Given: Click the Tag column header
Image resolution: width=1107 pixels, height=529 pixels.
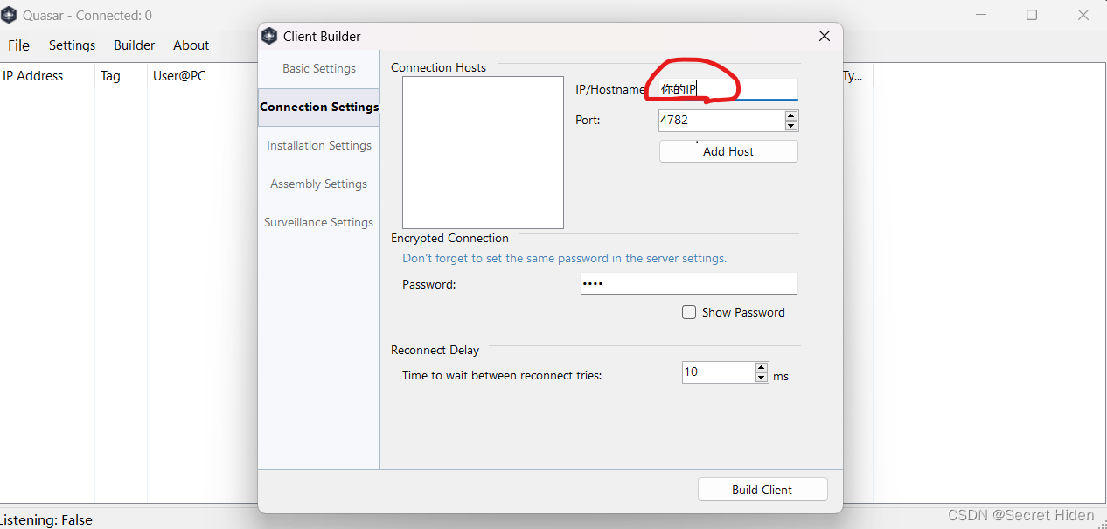Looking at the screenshot, I should 121,76.
